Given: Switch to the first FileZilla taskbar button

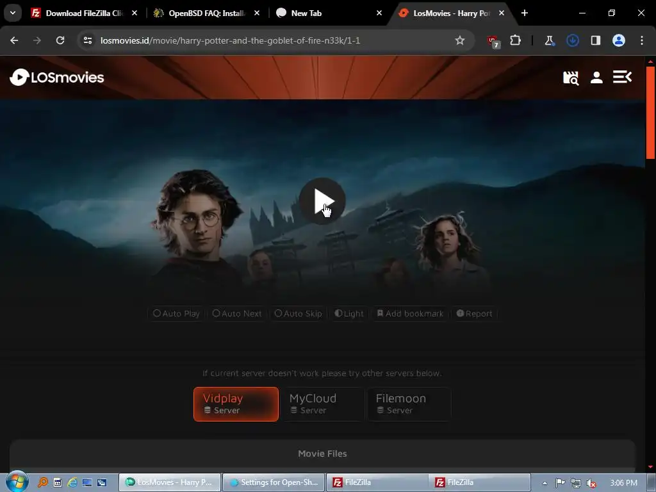Looking at the screenshot, I should (377, 482).
